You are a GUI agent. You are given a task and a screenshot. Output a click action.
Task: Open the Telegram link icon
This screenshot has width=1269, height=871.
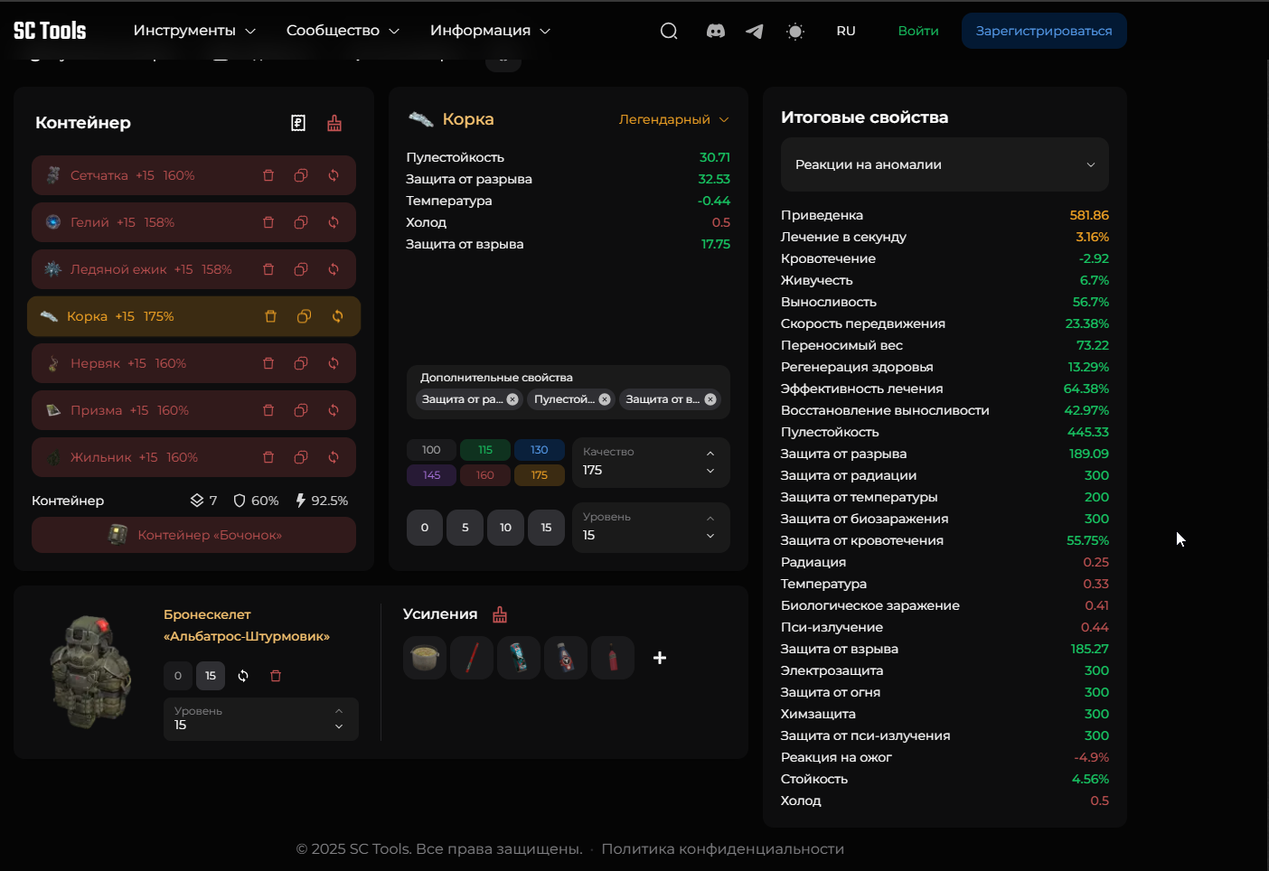click(754, 31)
